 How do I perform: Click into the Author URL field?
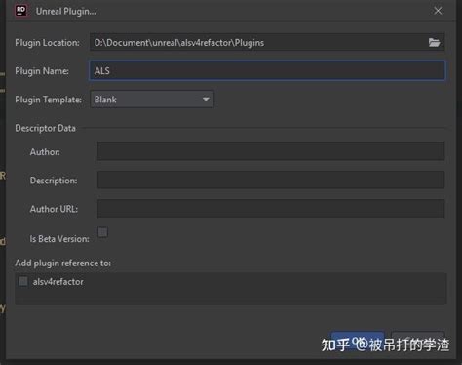tap(271, 209)
